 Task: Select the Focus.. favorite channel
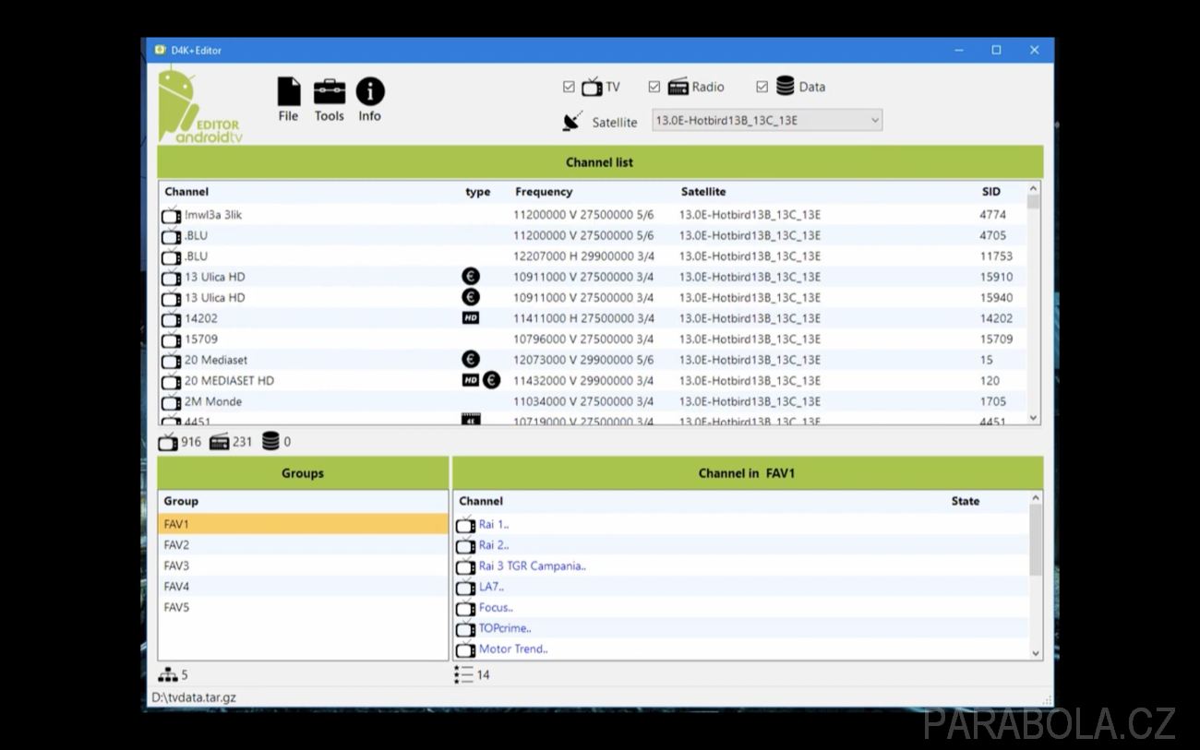(740, 607)
